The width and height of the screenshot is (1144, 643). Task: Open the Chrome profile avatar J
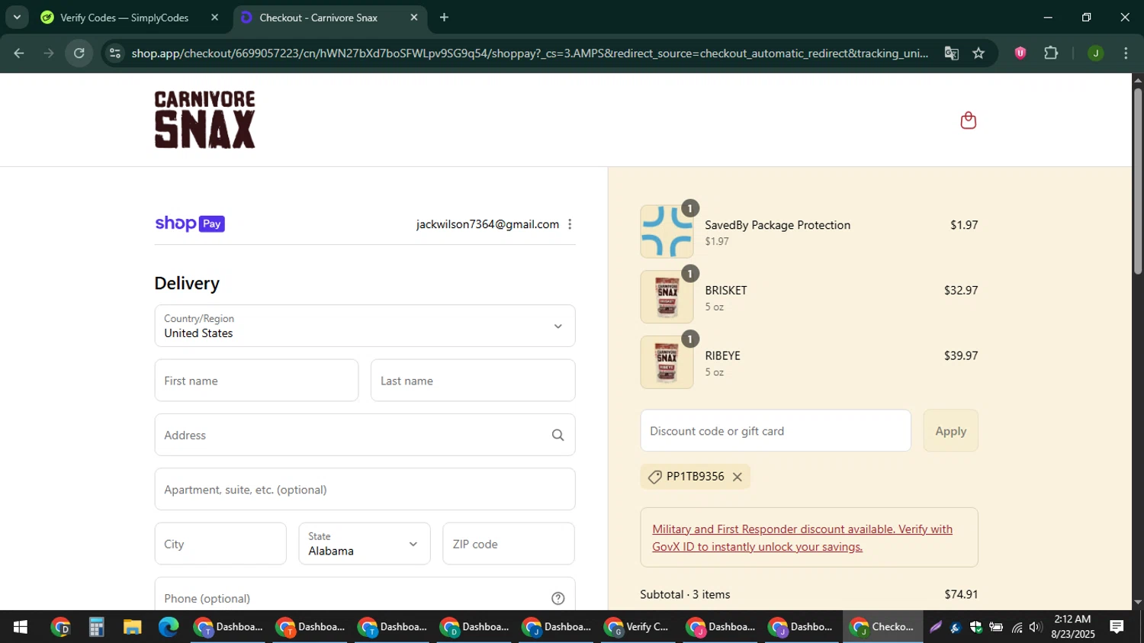point(1095,53)
